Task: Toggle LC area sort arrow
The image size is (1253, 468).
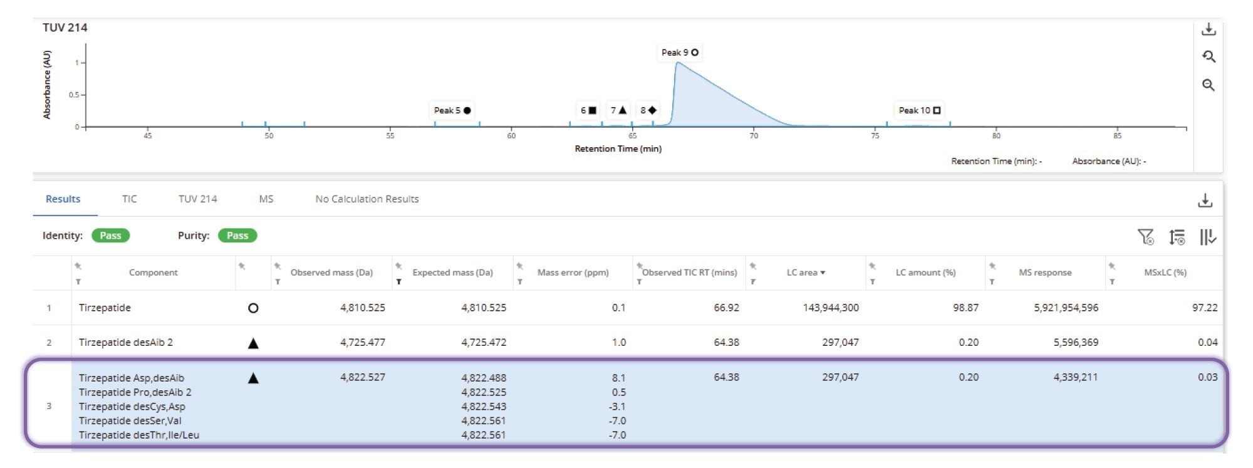Action: pos(823,273)
